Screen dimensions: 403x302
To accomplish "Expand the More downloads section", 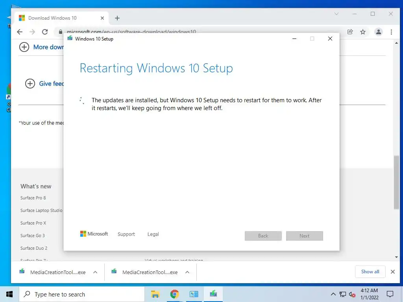I will [24, 47].
